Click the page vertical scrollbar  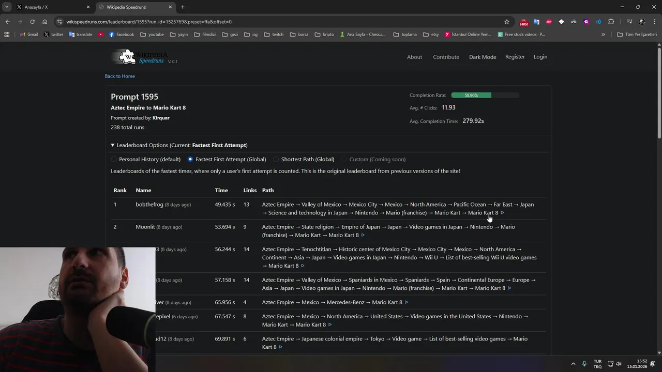click(659, 93)
